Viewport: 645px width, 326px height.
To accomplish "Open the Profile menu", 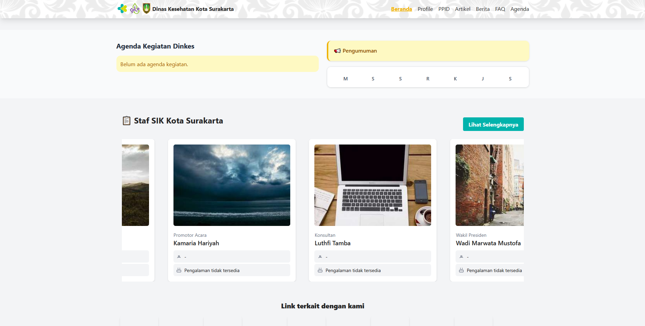I will [425, 9].
